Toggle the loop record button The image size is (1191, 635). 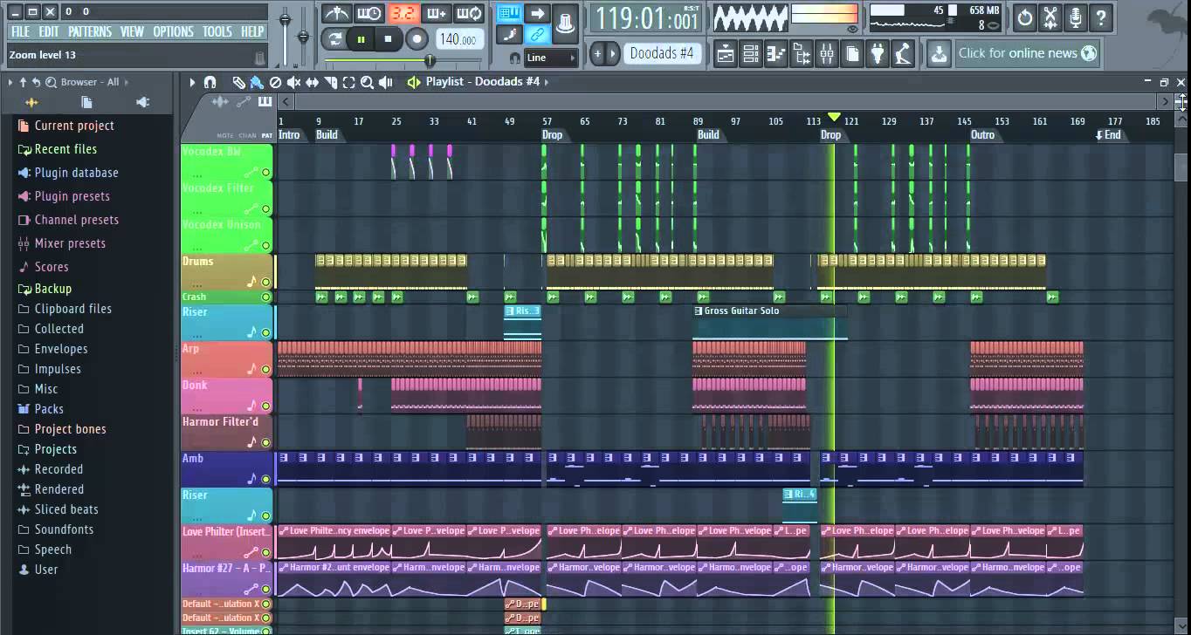[469, 13]
